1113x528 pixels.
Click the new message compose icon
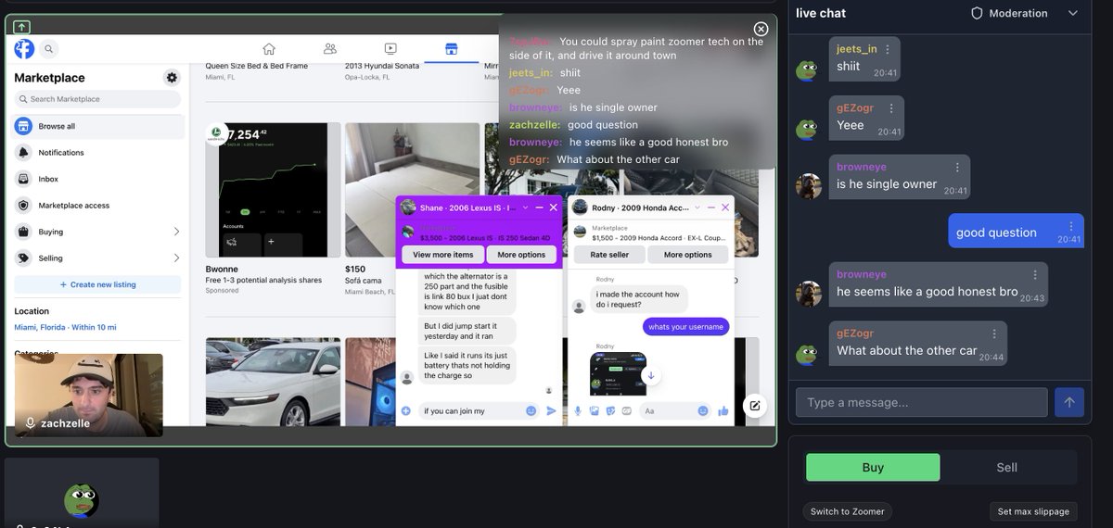(x=755, y=406)
